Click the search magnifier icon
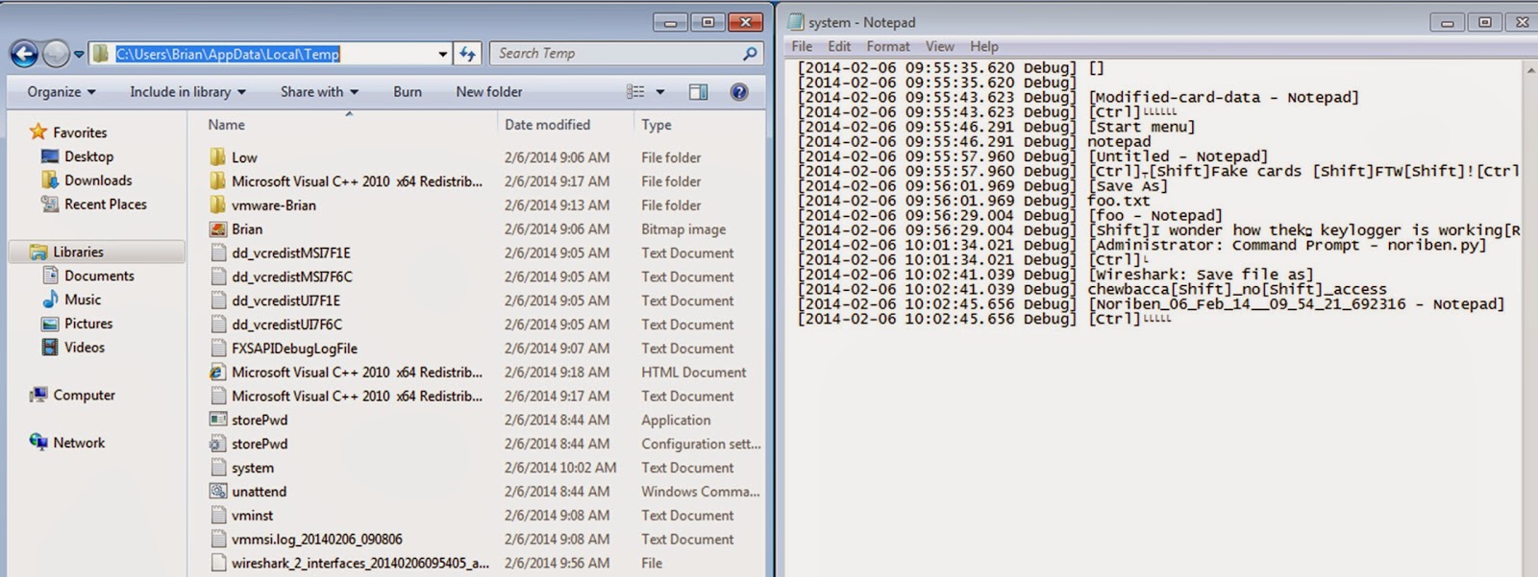 tap(750, 54)
